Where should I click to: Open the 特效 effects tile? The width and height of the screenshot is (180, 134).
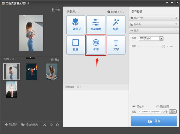pos(116,25)
